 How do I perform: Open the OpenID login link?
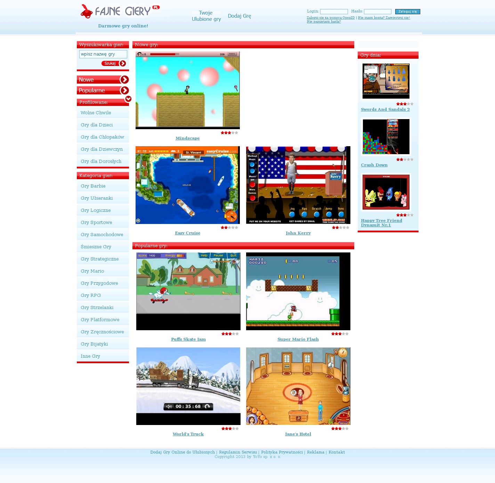pos(331,18)
